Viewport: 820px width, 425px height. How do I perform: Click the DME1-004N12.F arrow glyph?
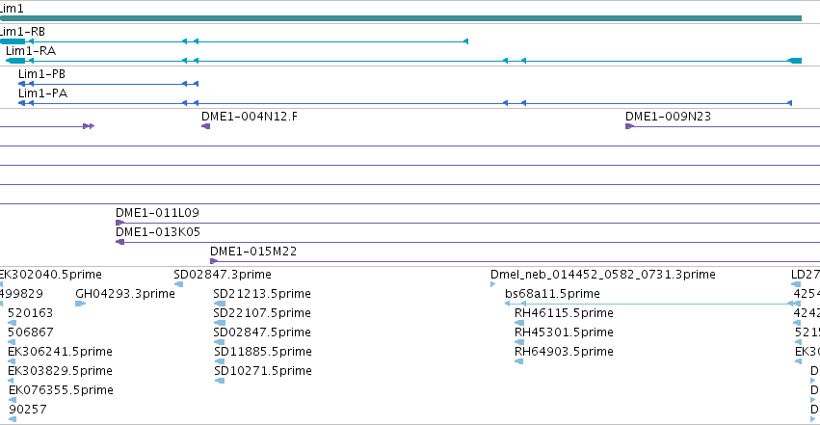205,126
